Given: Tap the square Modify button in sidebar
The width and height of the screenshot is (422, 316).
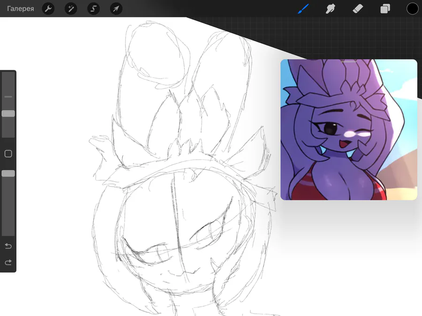Looking at the screenshot, I should coord(8,154).
